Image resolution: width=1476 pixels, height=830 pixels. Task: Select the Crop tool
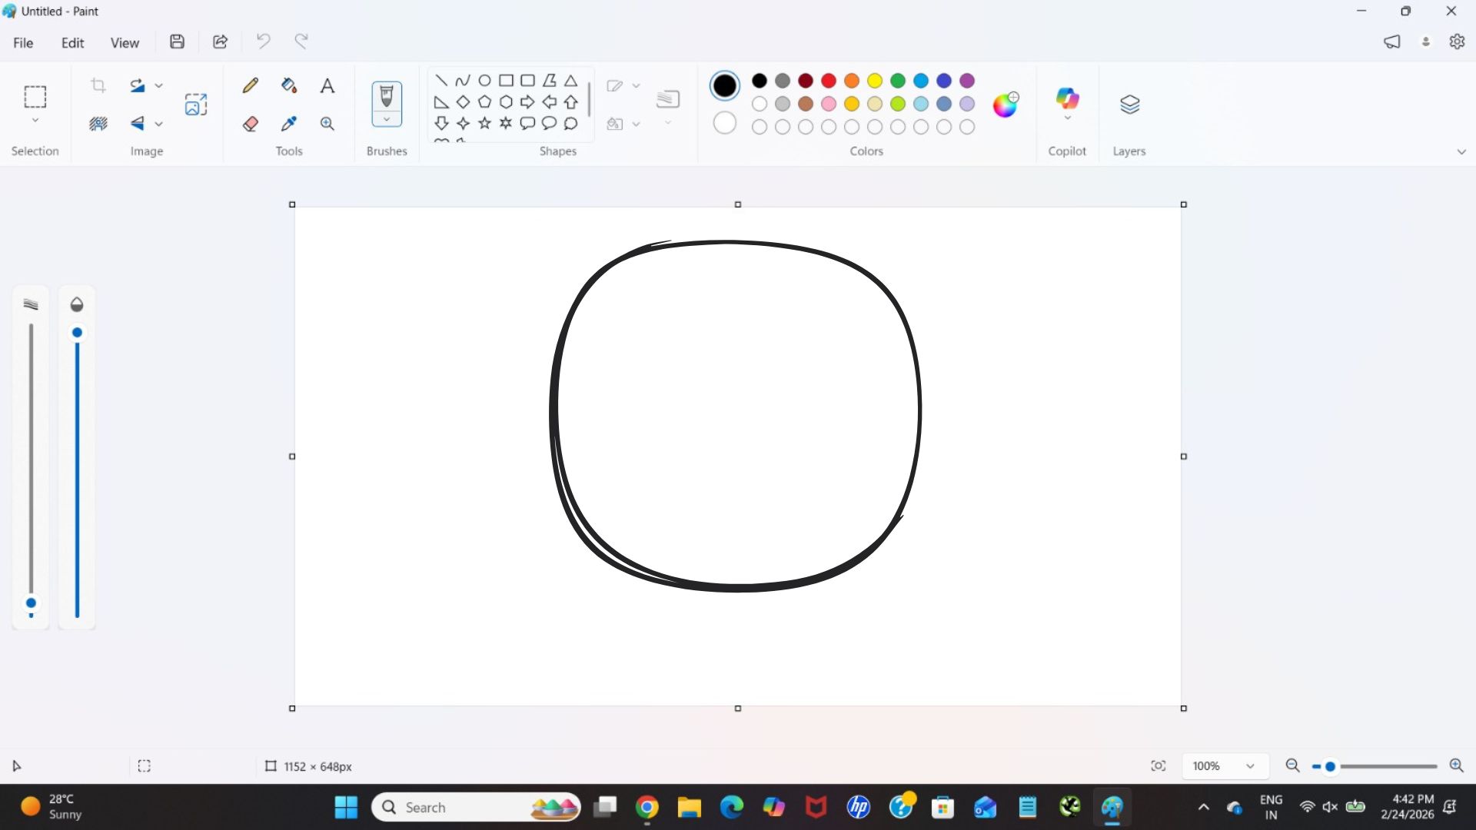pos(98,85)
